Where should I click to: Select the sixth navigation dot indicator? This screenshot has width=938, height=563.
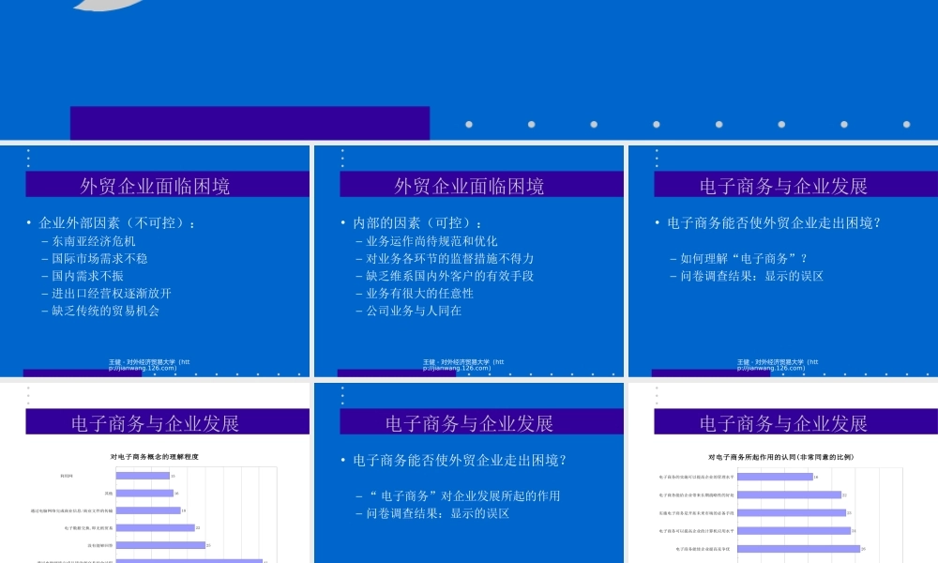click(x=780, y=122)
